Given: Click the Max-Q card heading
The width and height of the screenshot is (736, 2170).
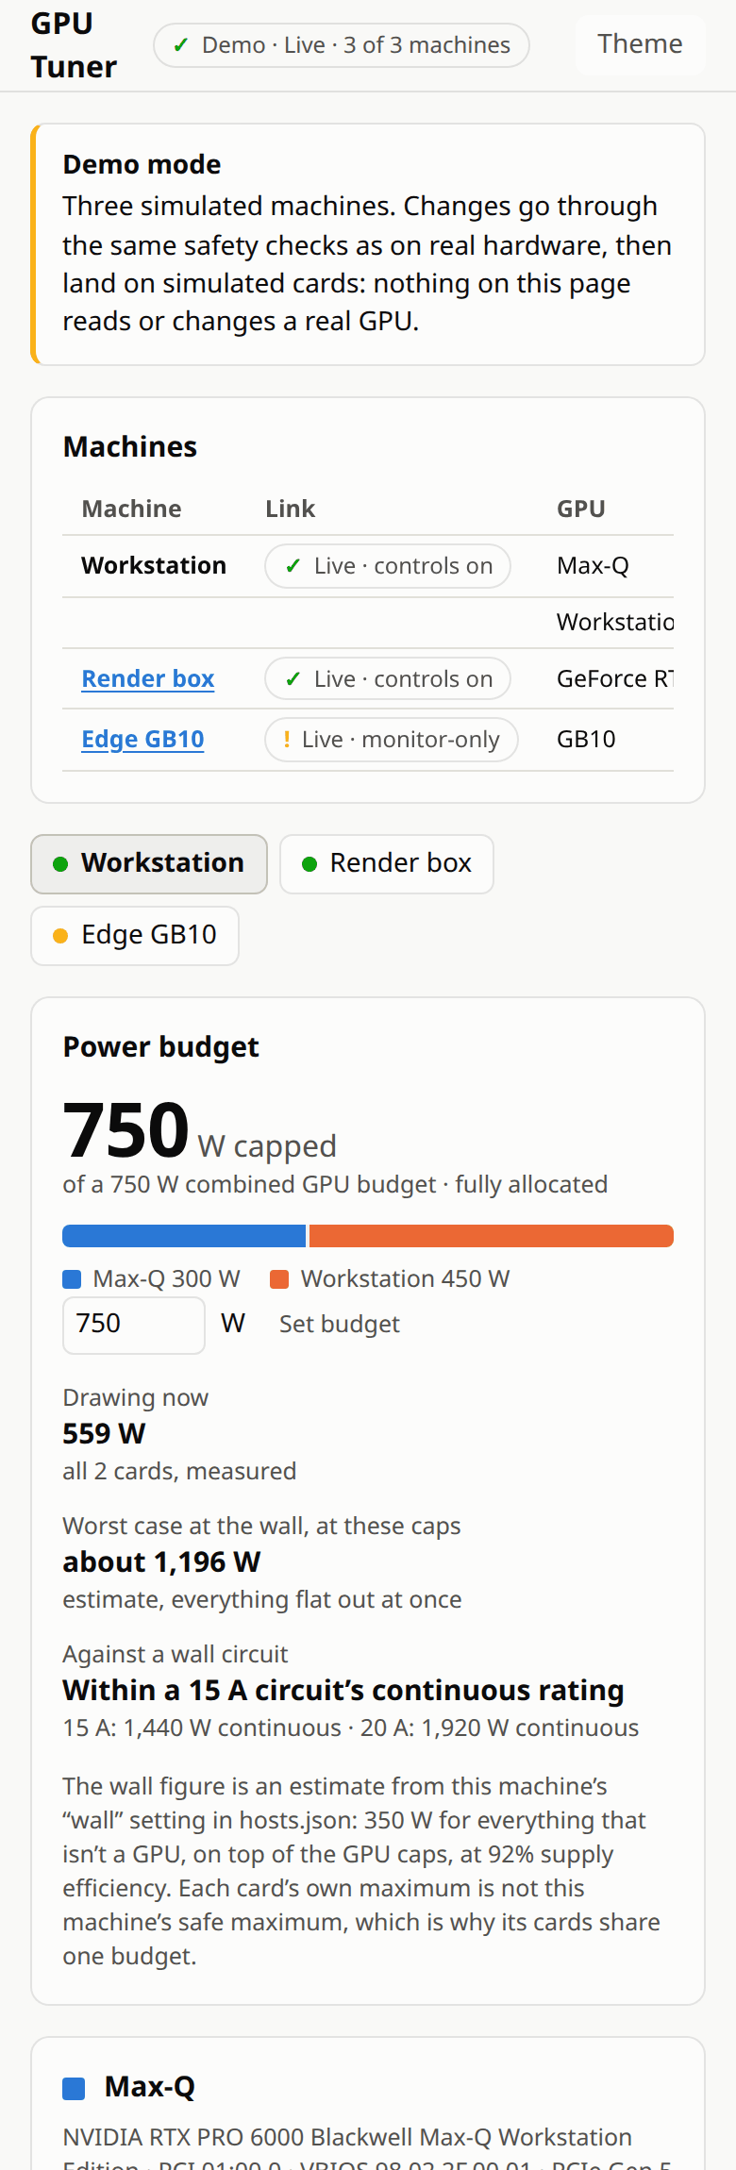Looking at the screenshot, I should (150, 2087).
